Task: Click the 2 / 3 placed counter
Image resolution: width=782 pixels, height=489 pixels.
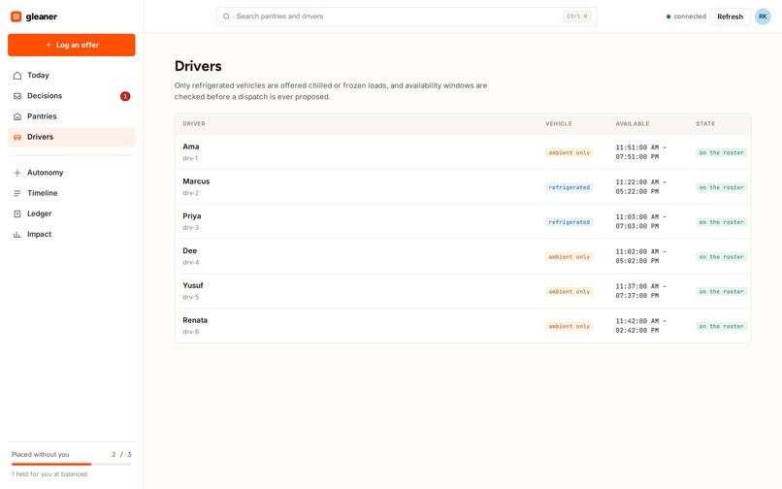Action: 121,455
